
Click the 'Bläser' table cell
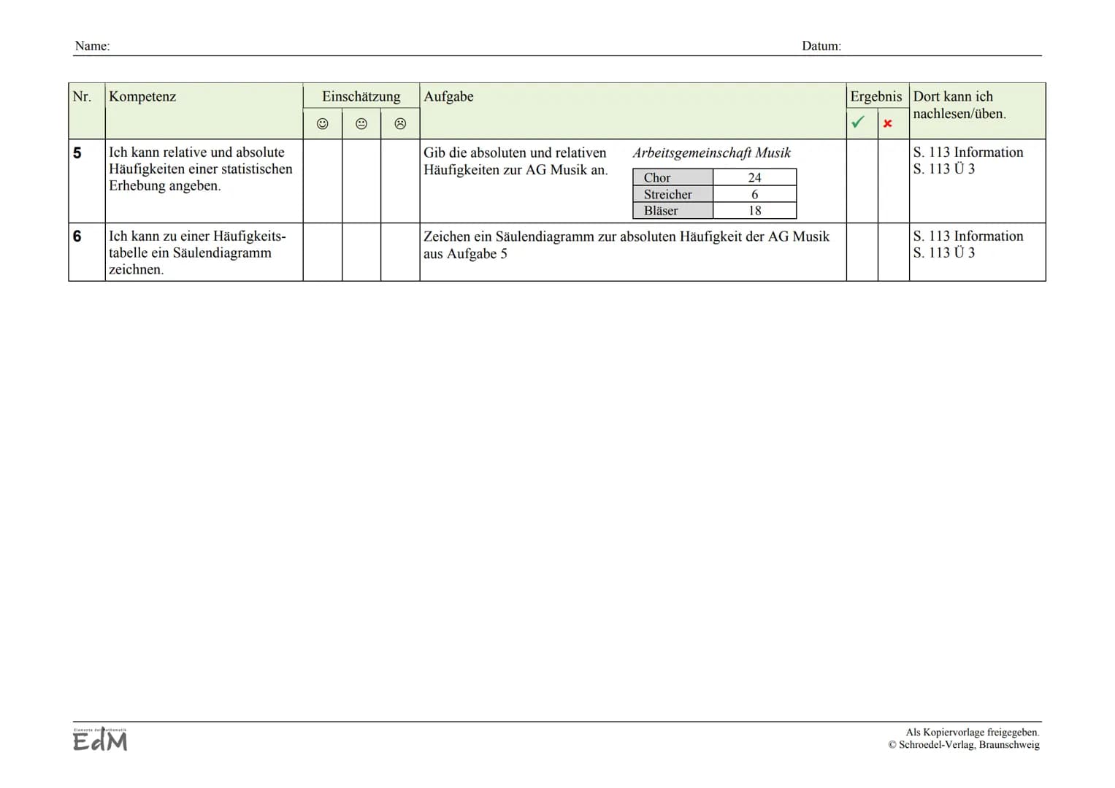(673, 210)
